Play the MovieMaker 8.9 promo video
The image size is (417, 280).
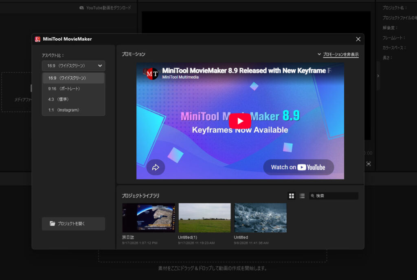(x=240, y=121)
